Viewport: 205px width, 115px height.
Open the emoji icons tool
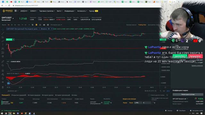3,56
